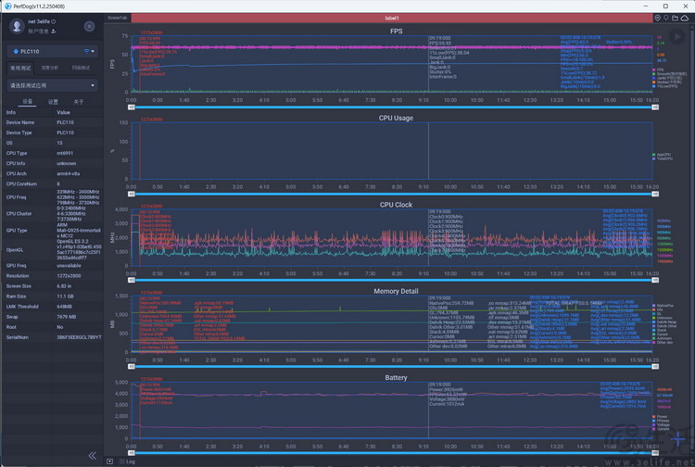This screenshot has width=695, height=467.
Task: Click the CPU Usage chart title
Action: point(396,118)
